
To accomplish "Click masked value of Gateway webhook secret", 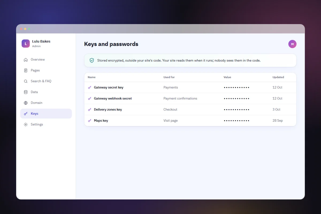I will click(x=236, y=98).
